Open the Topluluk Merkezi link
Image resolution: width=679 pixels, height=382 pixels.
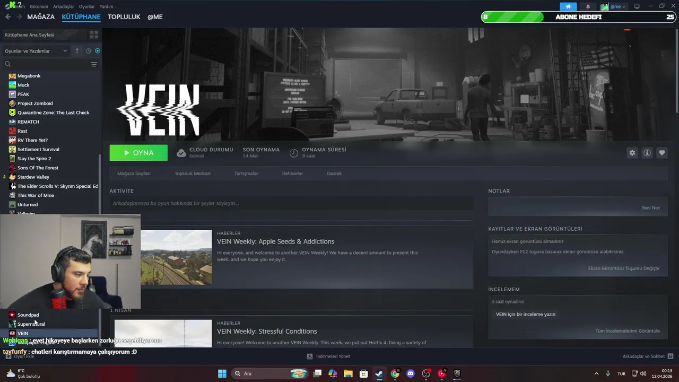click(x=193, y=173)
